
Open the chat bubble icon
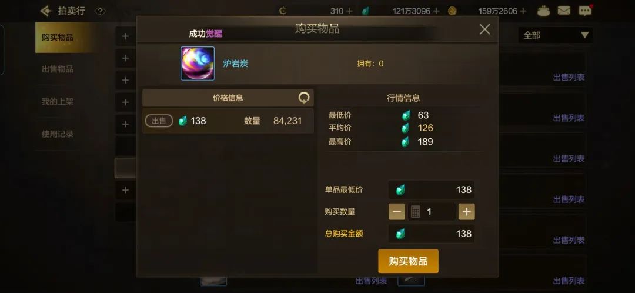(585, 11)
